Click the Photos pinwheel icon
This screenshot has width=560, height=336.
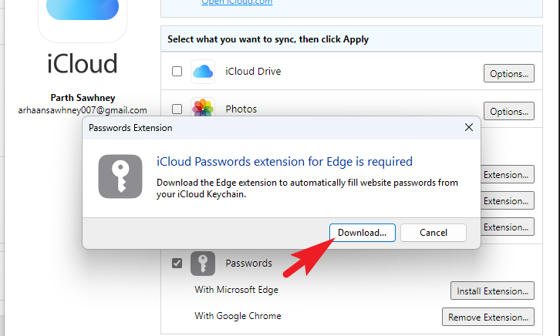[203, 108]
